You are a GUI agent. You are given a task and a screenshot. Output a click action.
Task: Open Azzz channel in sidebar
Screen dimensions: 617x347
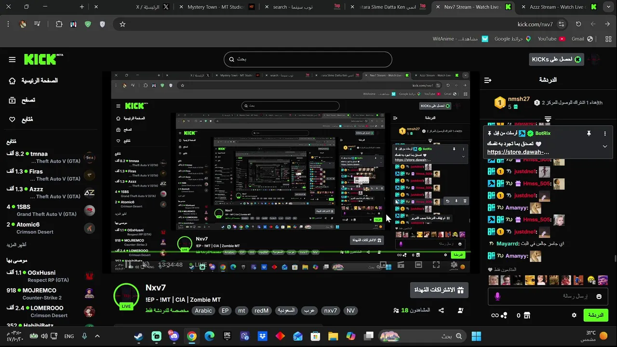click(x=50, y=193)
